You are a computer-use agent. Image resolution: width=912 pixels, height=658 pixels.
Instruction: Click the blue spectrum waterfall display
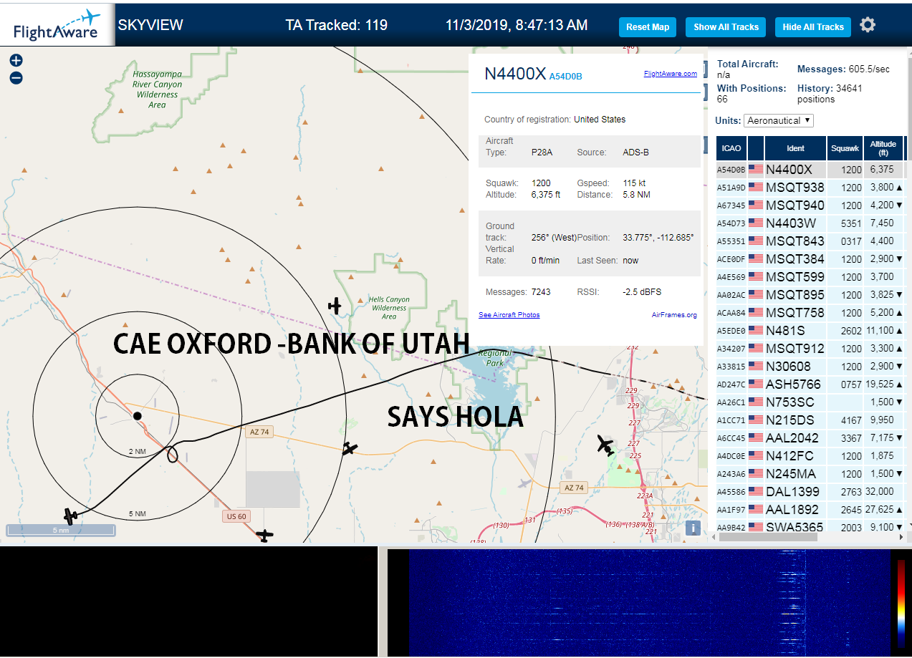(x=648, y=603)
